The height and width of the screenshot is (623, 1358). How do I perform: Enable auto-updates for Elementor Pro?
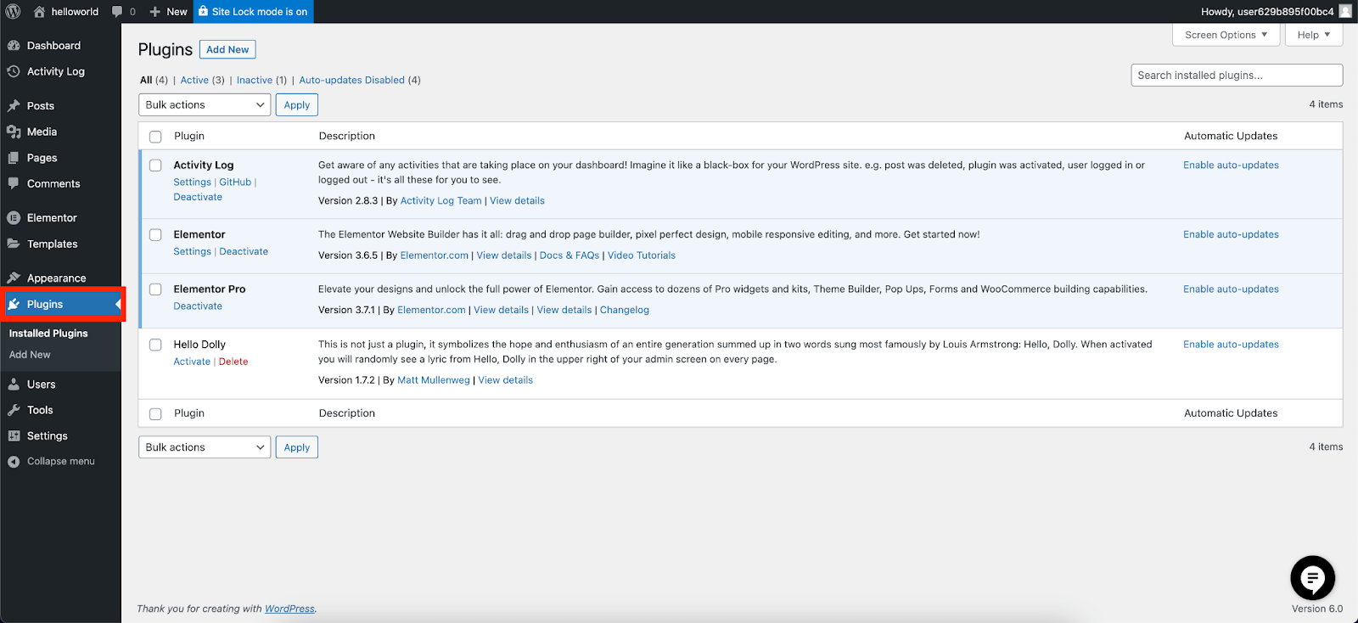click(1231, 289)
